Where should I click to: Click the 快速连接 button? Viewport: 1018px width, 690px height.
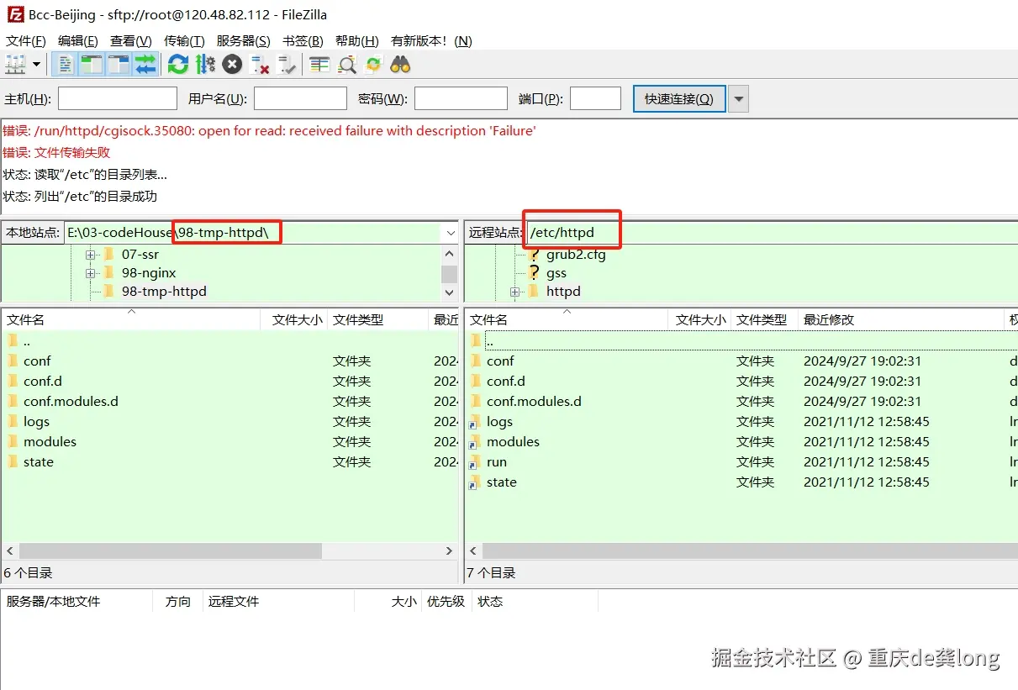point(678,98)
